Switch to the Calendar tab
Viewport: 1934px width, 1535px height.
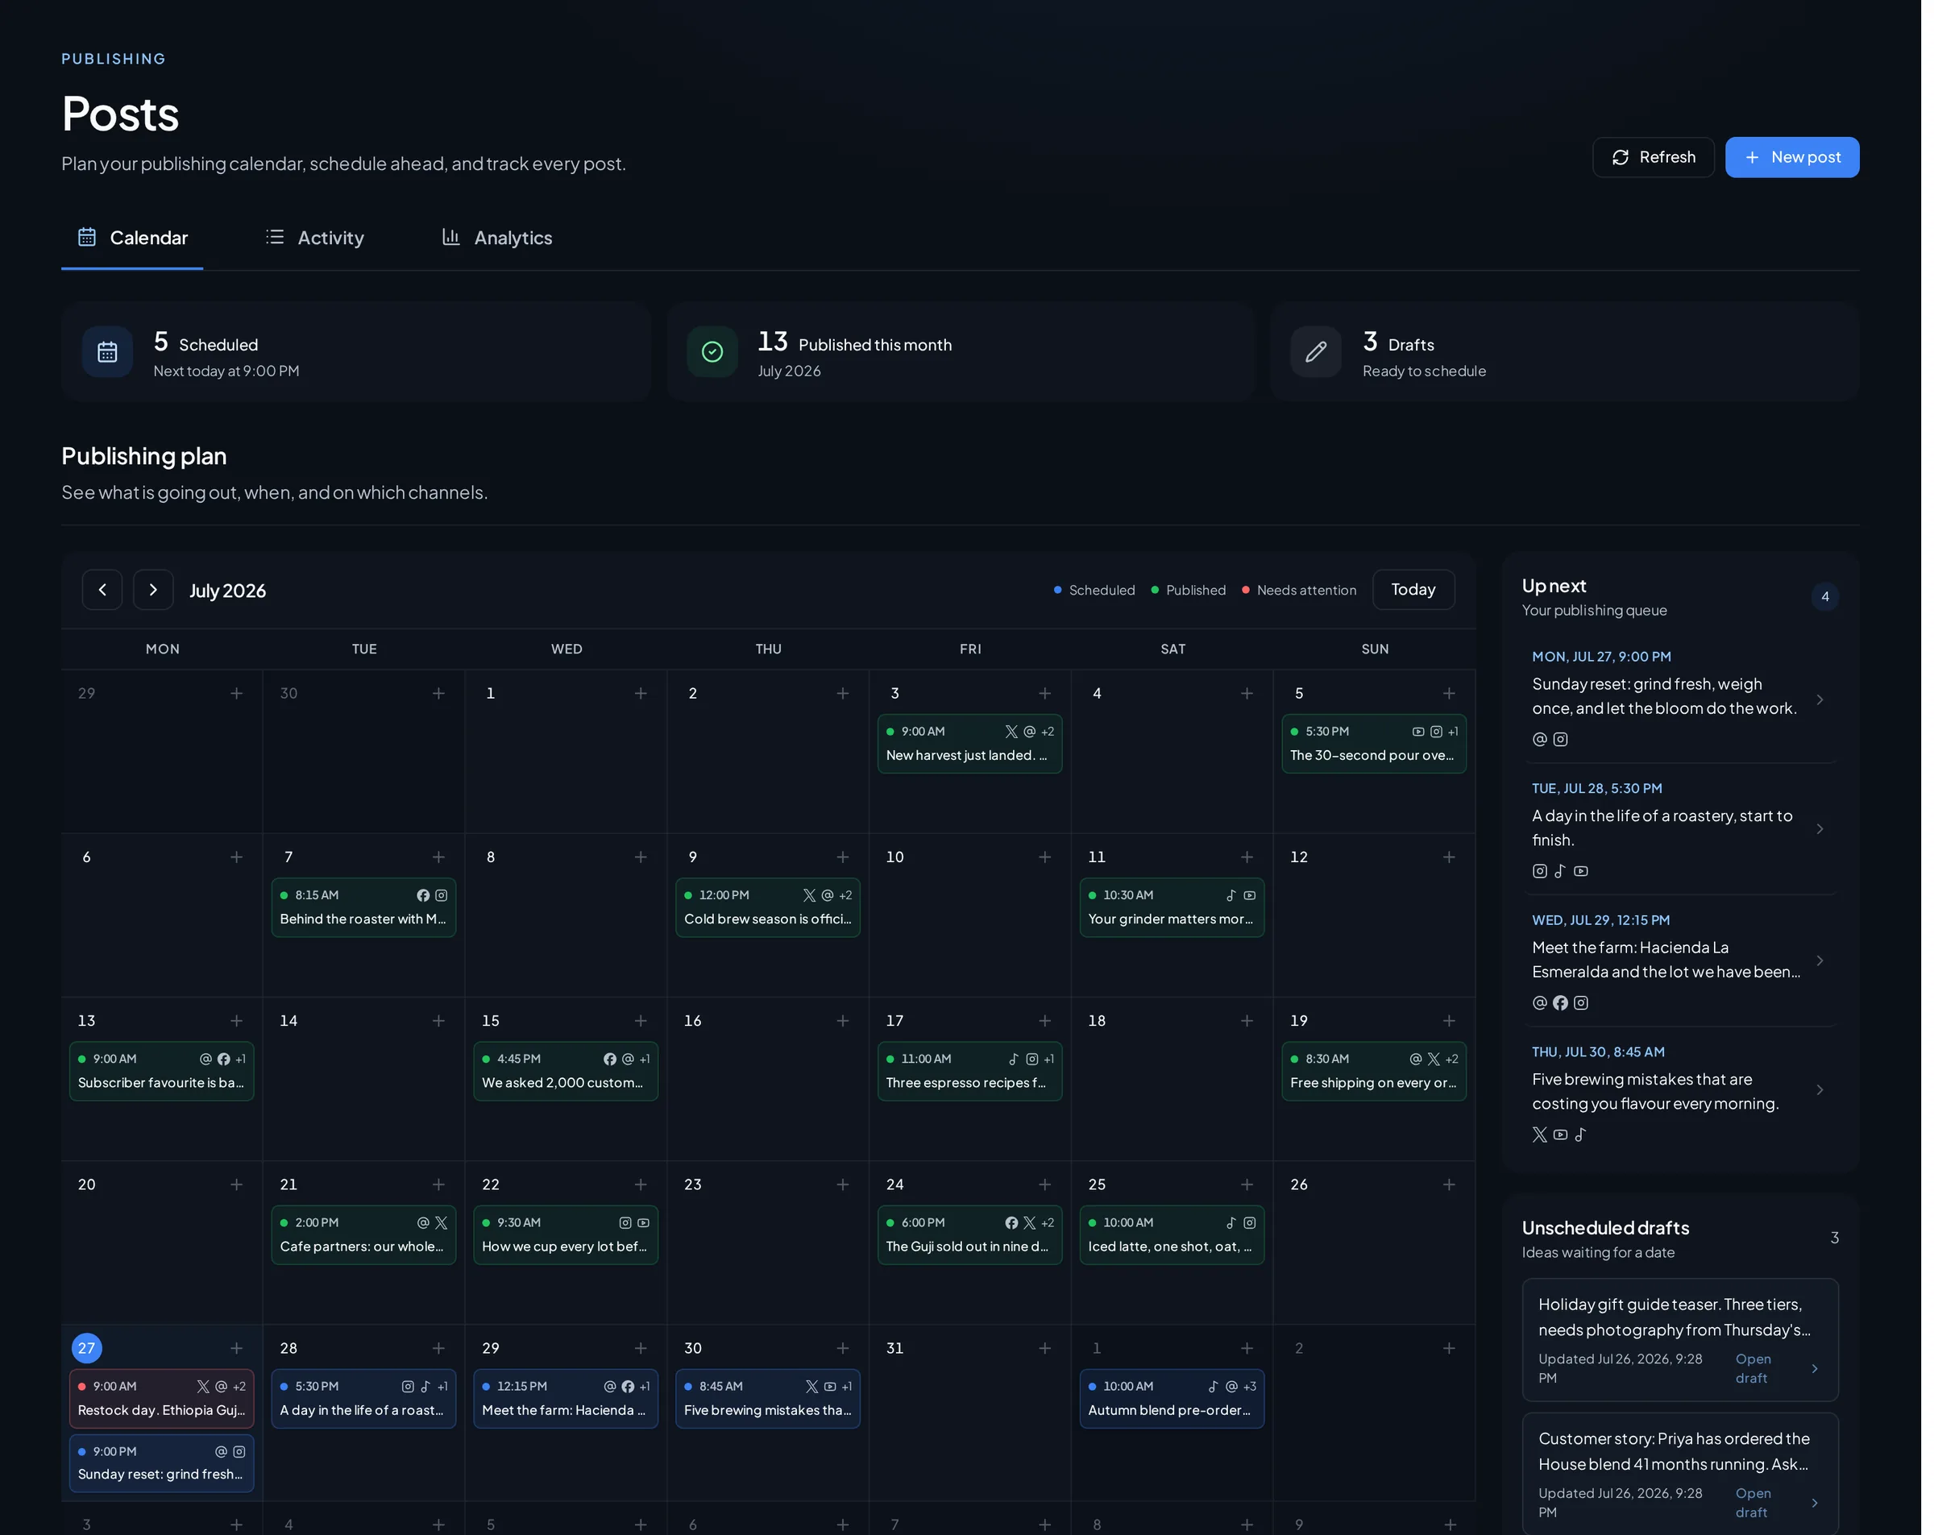coord(133,238)
